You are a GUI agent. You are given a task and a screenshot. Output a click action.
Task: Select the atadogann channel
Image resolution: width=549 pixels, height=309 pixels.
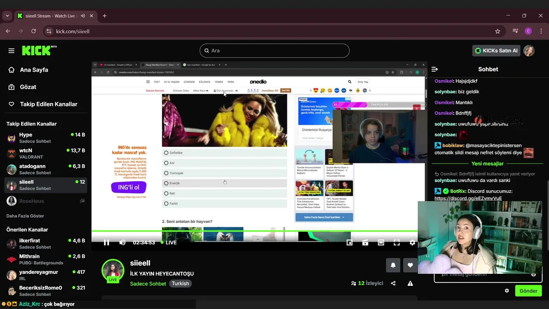coord(46,169)
